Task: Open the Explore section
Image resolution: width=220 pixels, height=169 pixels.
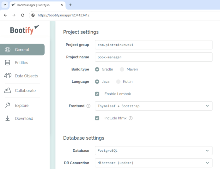Action: 22,106
